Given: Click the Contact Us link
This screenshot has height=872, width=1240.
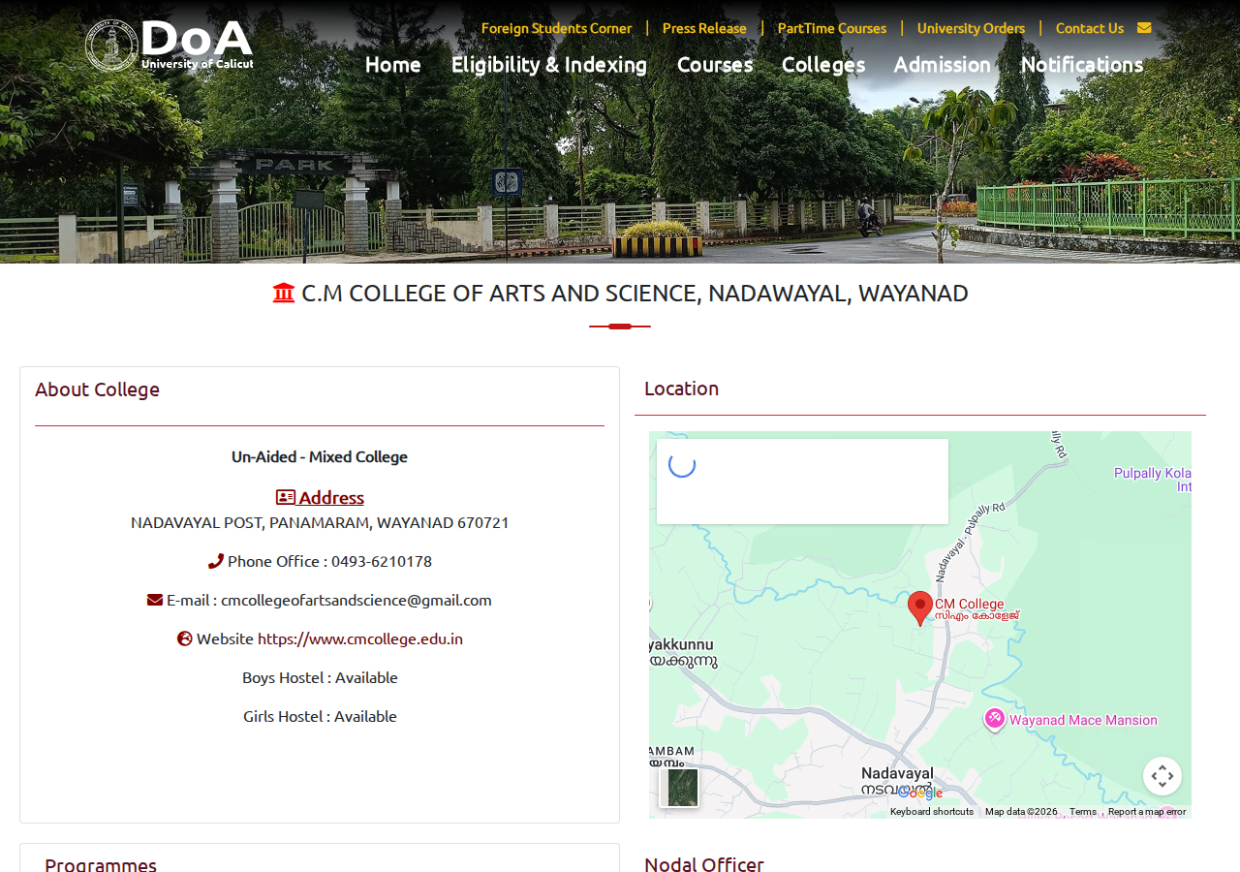Looking at the screenshot, I should [x=1090, y=28].
